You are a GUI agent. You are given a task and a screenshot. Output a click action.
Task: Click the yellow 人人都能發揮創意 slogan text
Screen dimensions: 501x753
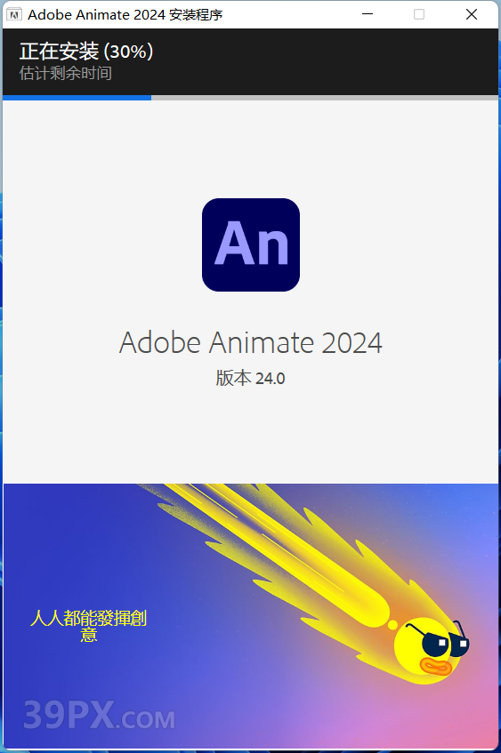click(88, 626)
